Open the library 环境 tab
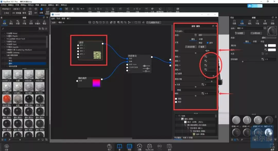 coord(24,22)
